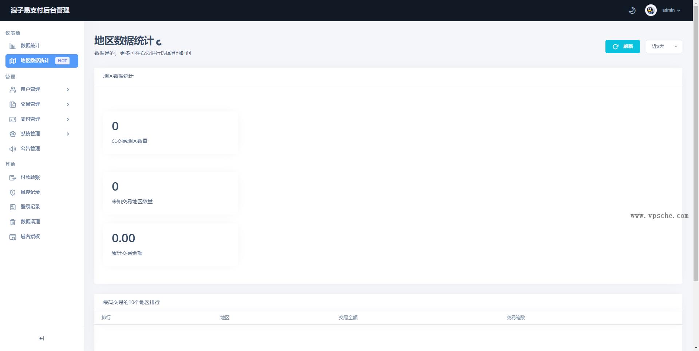Toggle dark mode with the moon icon

(x=632, y=11)
